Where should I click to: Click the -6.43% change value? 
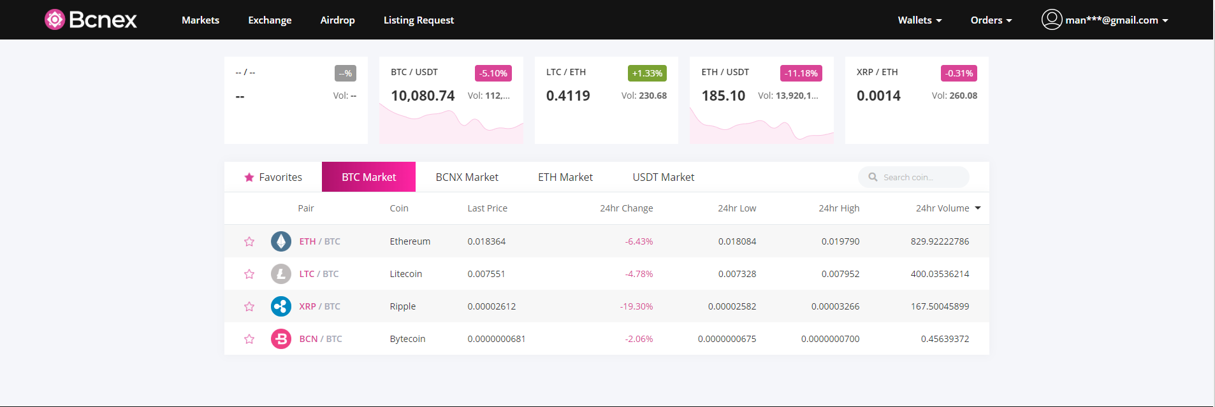[639, 241]
